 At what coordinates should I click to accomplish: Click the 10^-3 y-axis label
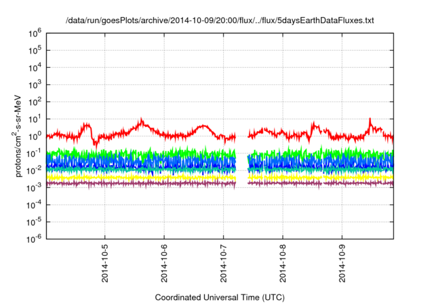coord(34,188)
